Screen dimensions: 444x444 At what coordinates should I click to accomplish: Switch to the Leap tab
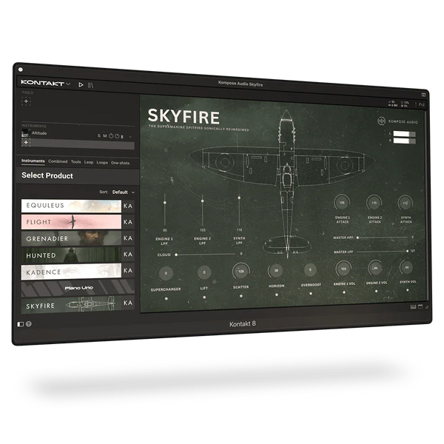(x=89, y=162)
